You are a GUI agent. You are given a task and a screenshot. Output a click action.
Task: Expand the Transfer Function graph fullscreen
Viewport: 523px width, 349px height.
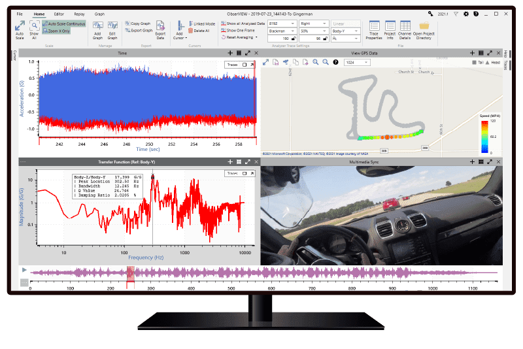click(248, 161)
